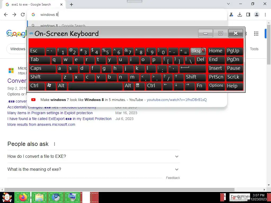The width and height of the screenshot is (271, 203).
Task: Click the left arrow key on On-Screen Keyboard
Action: (168, 86)
